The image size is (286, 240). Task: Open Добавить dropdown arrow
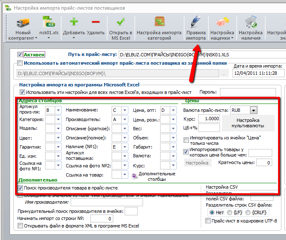pyautogui.click(x=74, y=38)
